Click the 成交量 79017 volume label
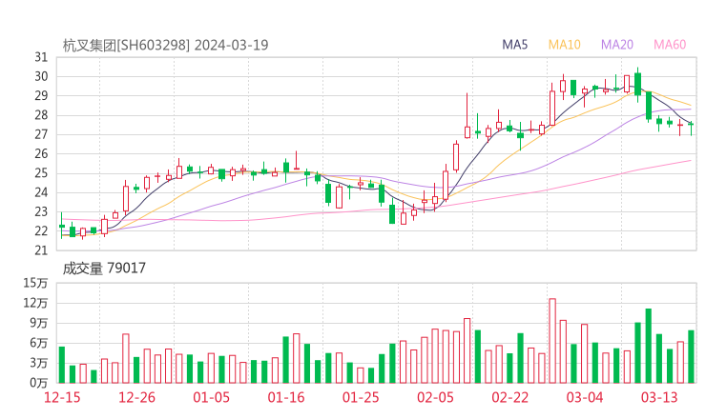Viewport: 706px width, 419px height. [104, 269]
